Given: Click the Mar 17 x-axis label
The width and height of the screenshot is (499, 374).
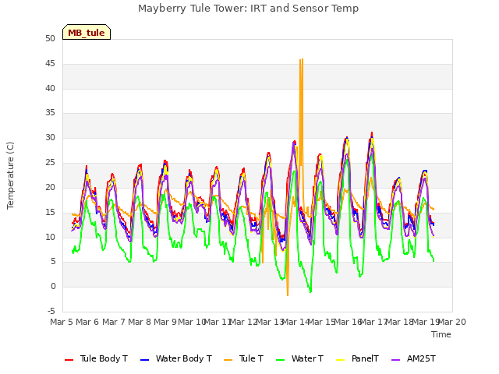Looking at the screenshot, I should coord(373,322).
